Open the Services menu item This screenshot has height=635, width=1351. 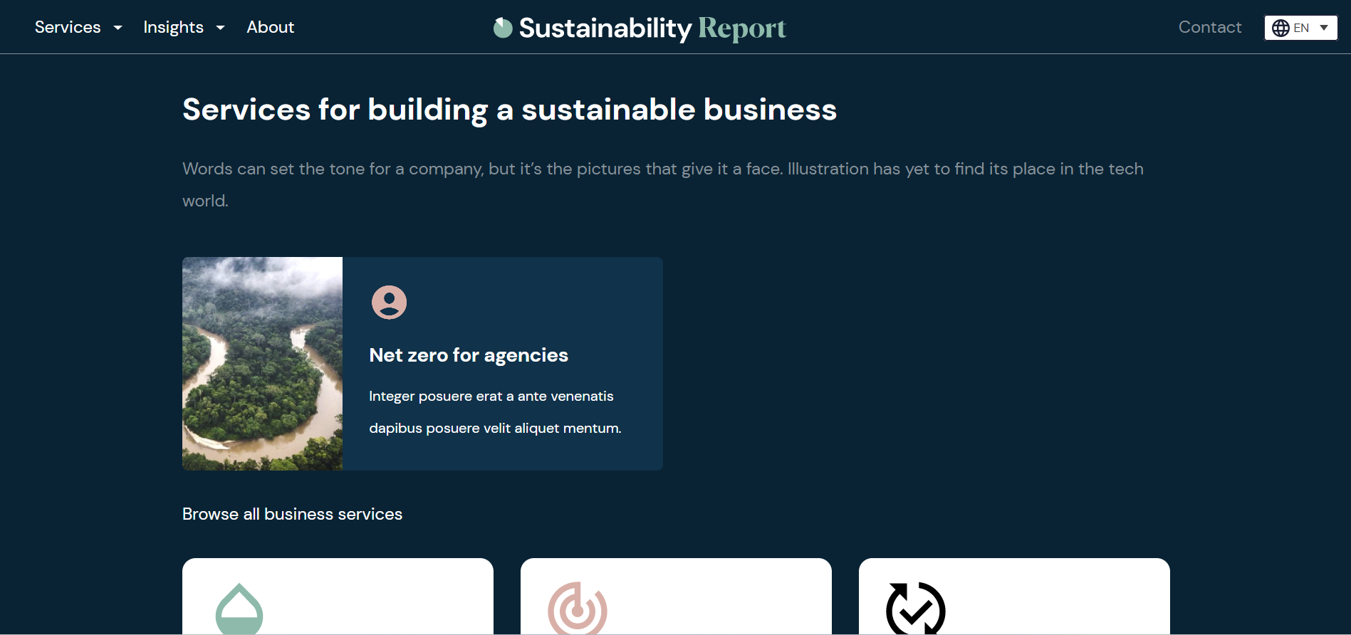68,27
